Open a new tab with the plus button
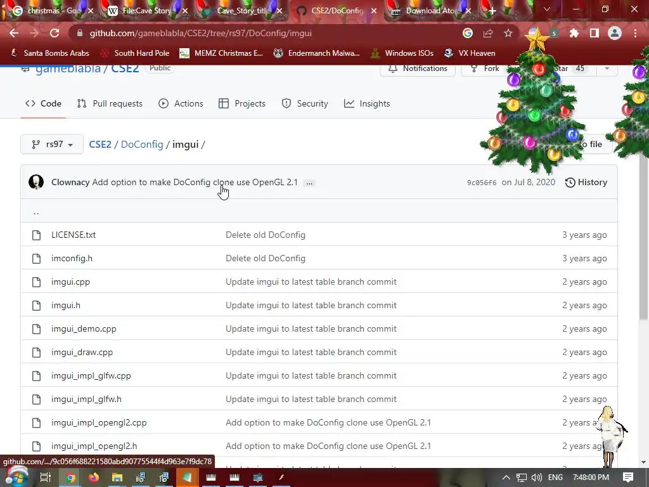Image resolution: width=649 pixels, height=487 pixels. pyautogui.click(x=492, y=11)
